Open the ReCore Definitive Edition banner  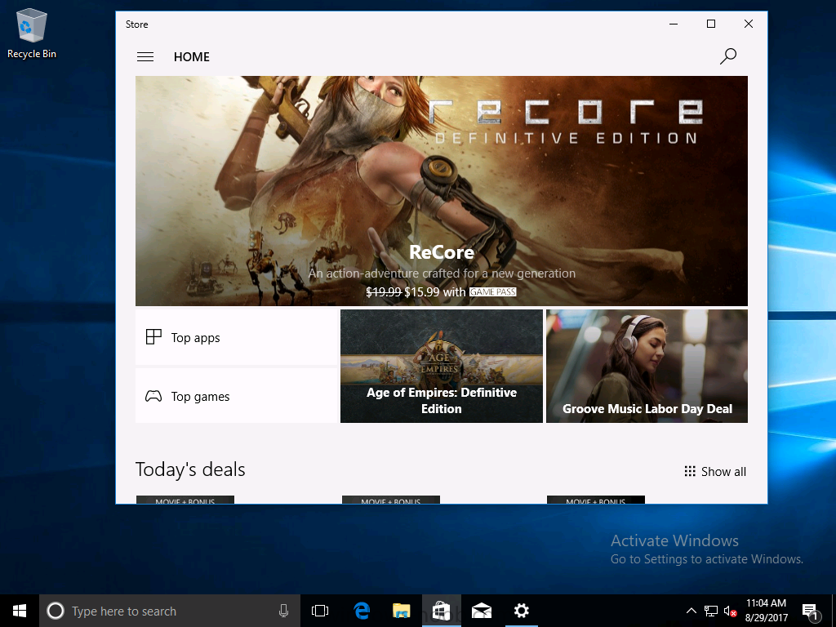pos(442,191)
